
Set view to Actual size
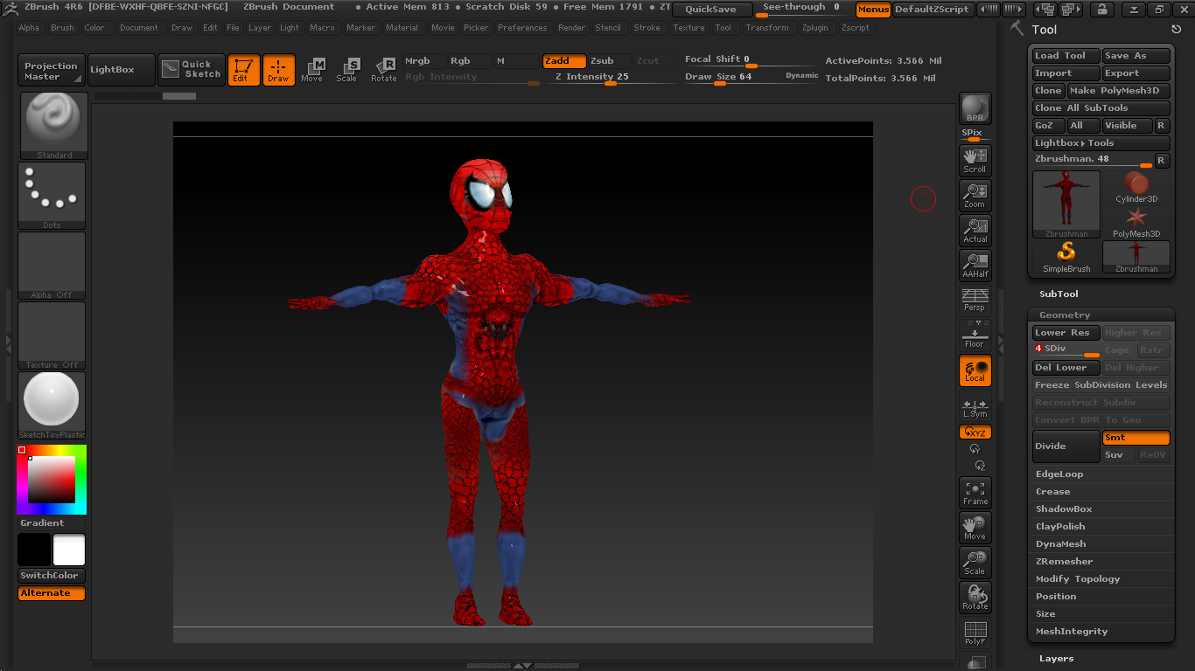(975, 231)
